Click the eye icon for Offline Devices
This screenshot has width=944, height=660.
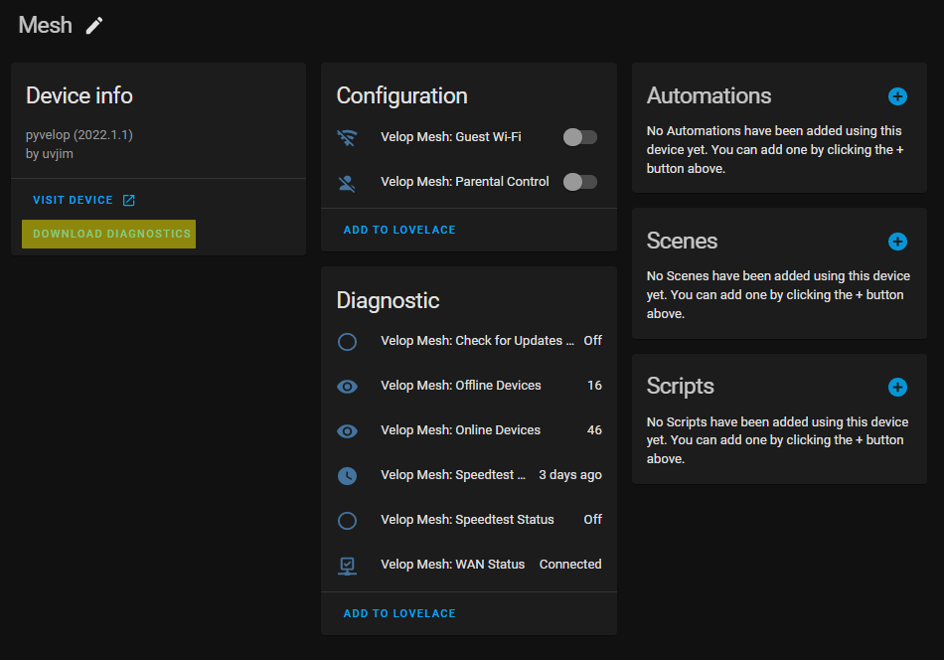click(347, 386)
